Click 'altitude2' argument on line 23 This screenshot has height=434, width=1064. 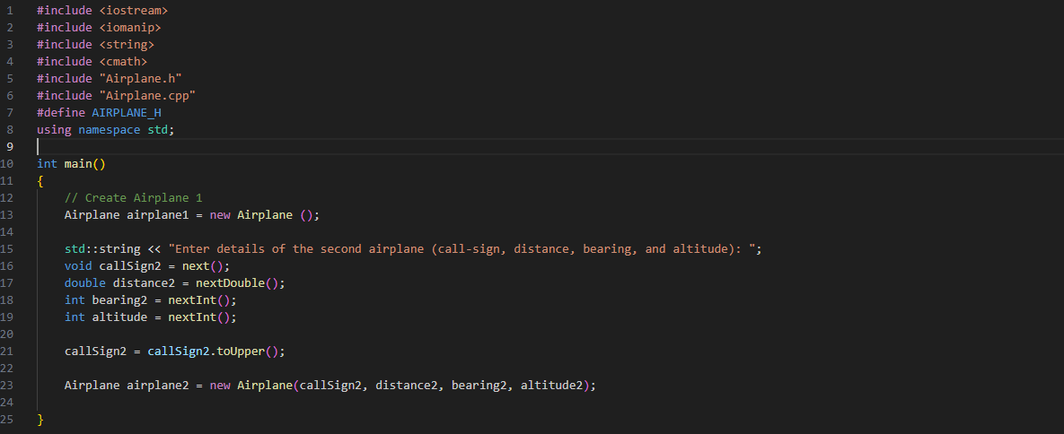pyautogui.click(x=551, y=386)
